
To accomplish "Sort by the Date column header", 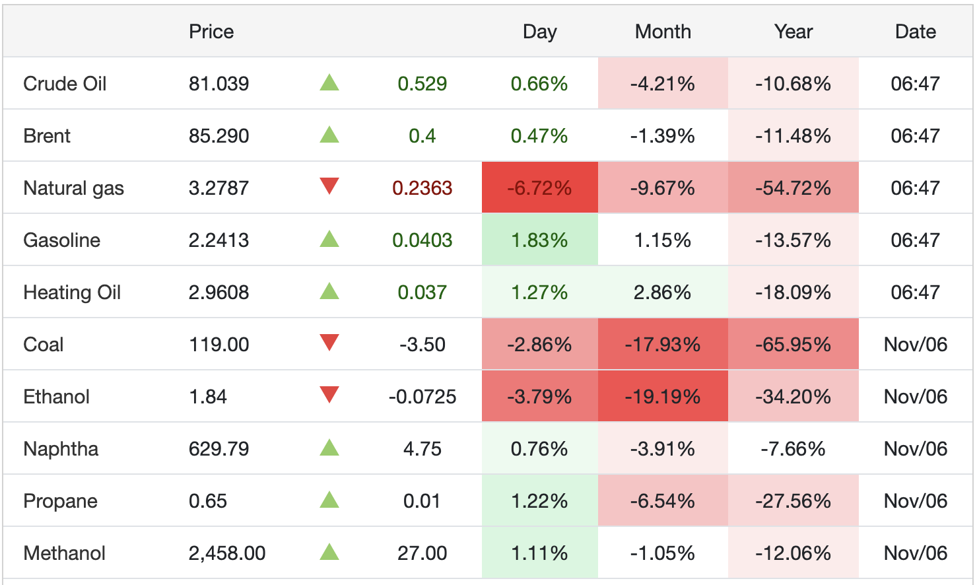I will (x=916, y=32).
